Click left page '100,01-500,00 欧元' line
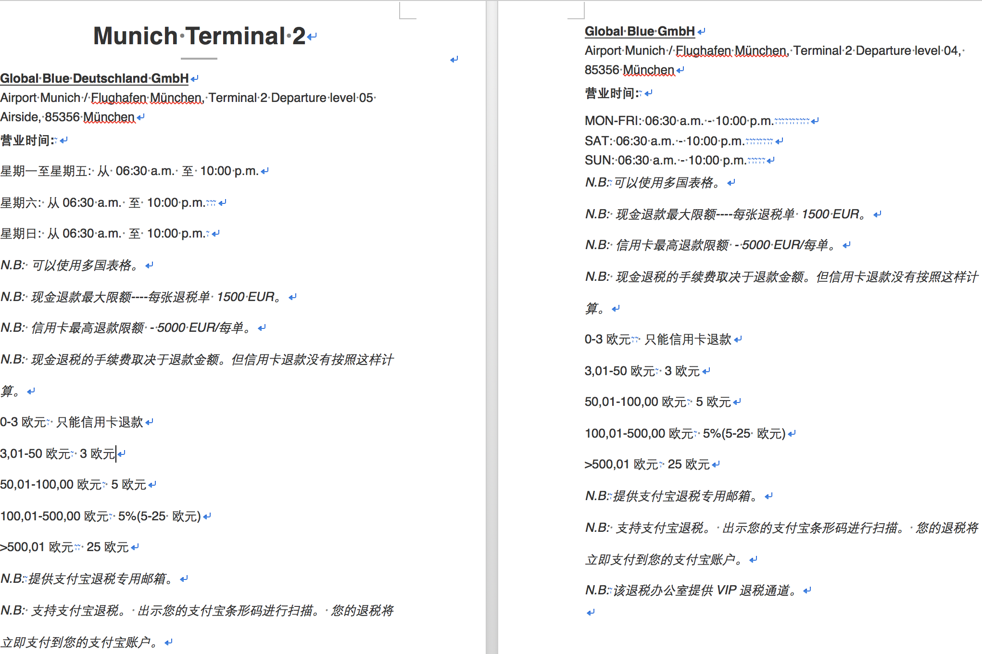Viewport: 982px width, 654px height. [x=101, y=516]
